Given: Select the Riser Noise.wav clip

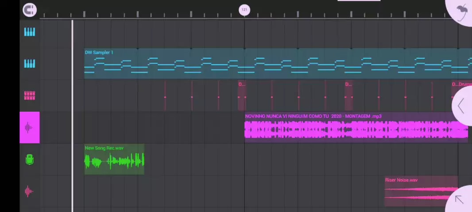Looking at the screenshot, I should coord(421,192).
